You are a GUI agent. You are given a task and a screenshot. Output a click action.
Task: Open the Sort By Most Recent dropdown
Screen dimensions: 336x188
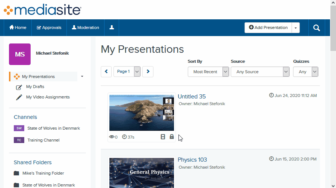pyautogui.click(x=208, y=72)
